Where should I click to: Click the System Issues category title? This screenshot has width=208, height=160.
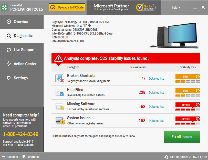click(79, 118)
